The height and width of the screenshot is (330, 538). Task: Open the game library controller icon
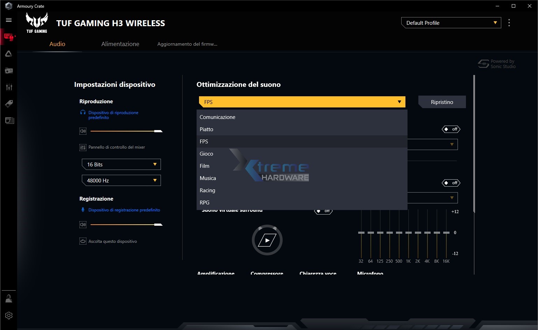click(9, 71)
